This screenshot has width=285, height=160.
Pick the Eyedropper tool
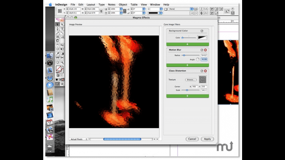point(58,54)
